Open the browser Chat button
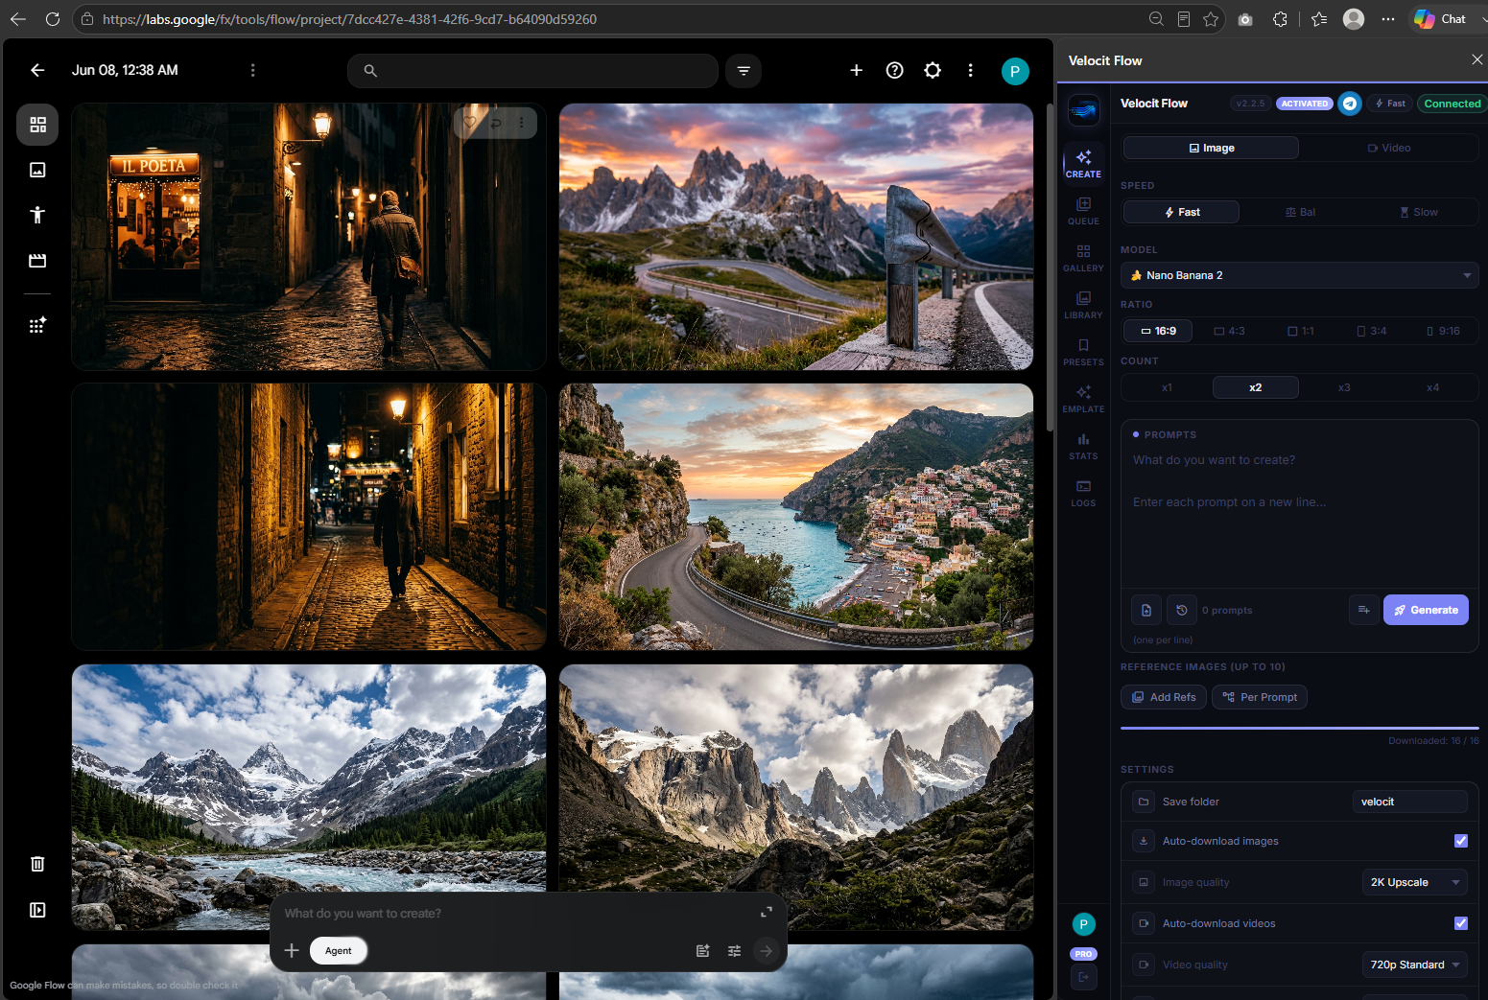 [x=1441, y=19]
